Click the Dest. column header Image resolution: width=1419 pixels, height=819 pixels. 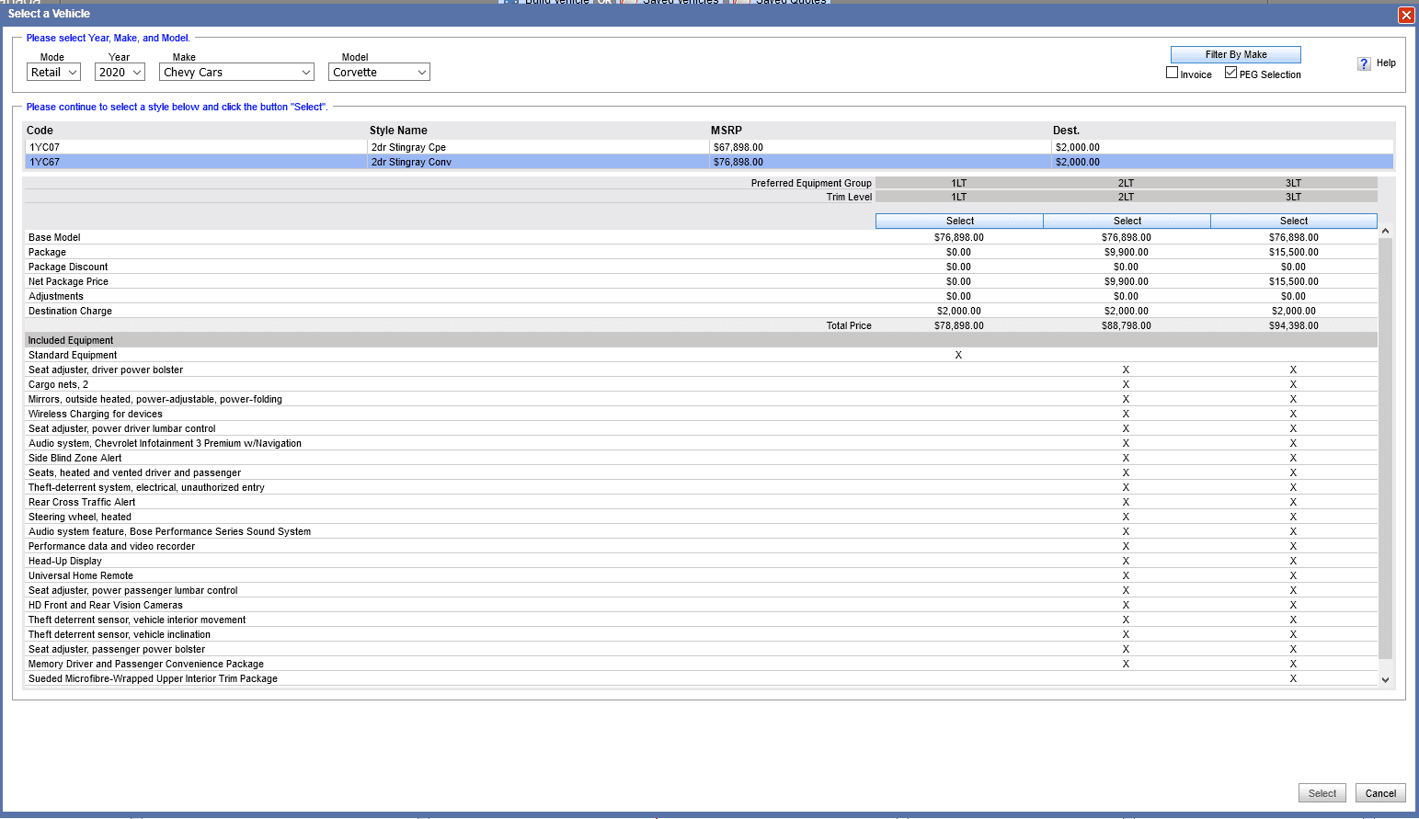click(1066, 131)
